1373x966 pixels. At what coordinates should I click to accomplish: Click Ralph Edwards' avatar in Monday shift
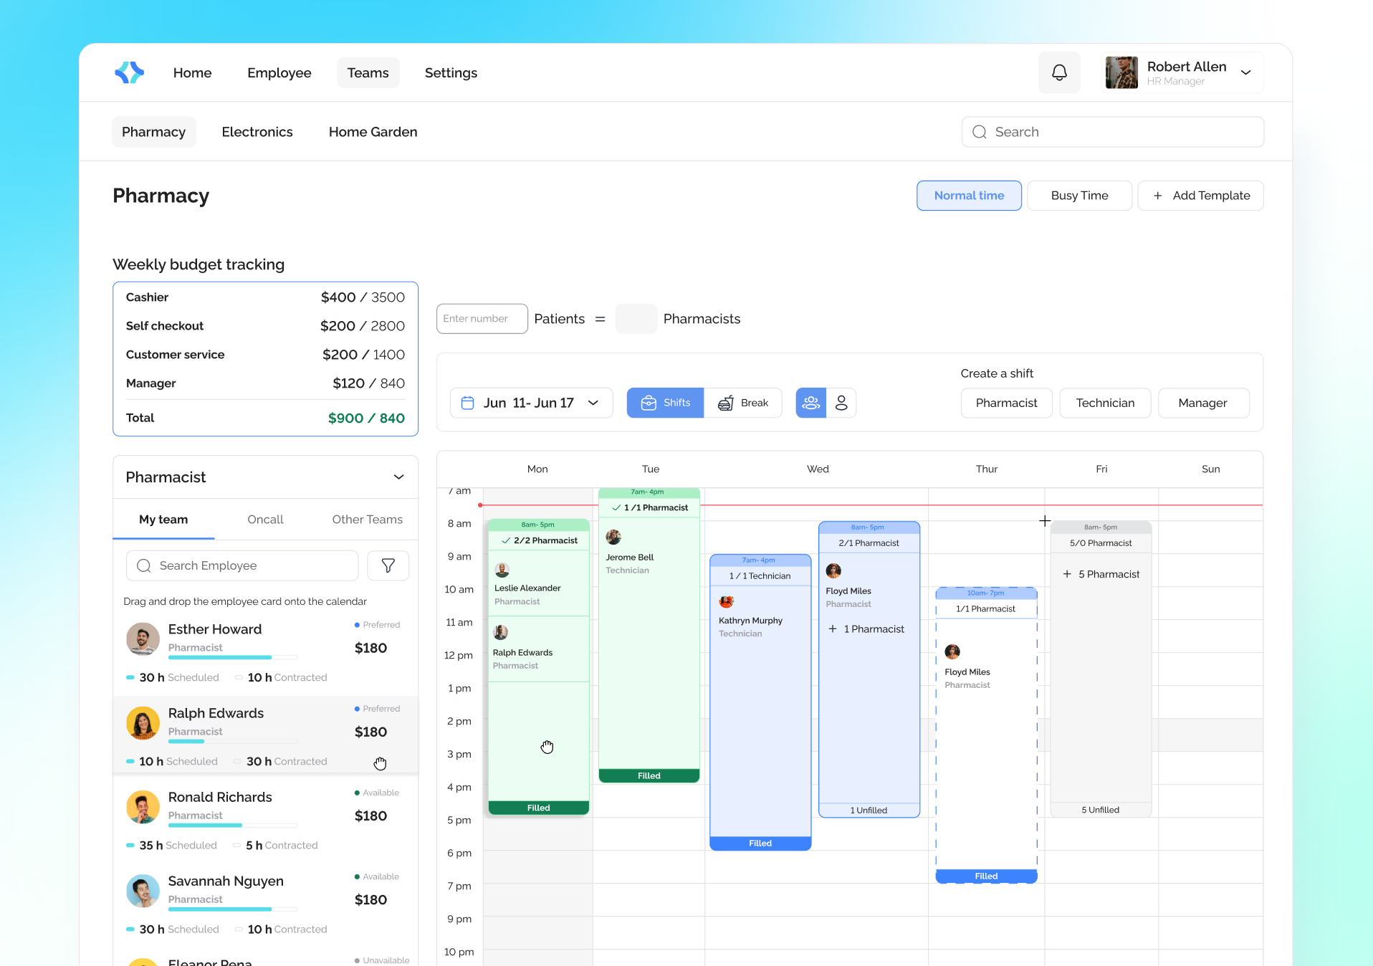click(x=500, y=632)
